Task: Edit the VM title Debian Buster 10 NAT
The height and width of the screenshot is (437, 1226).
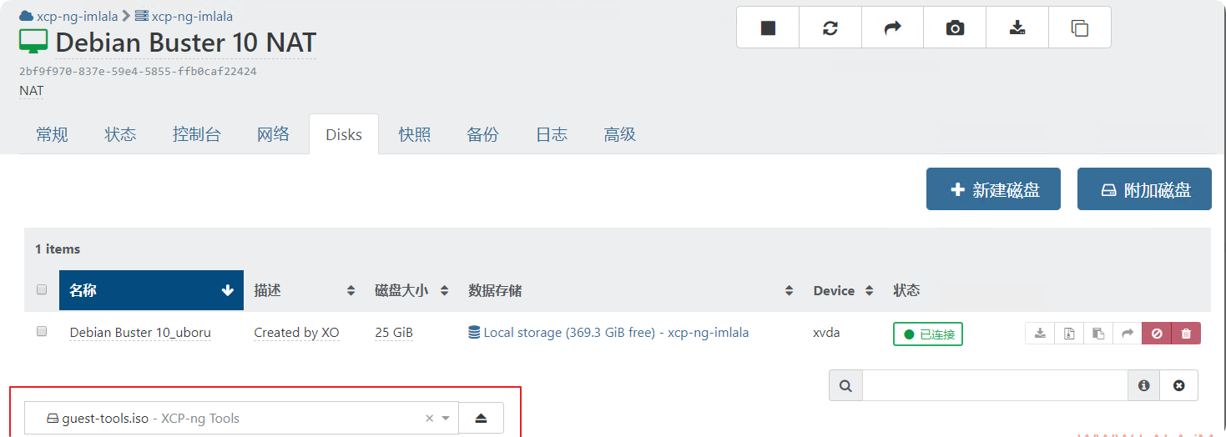Action: (186, 42)
